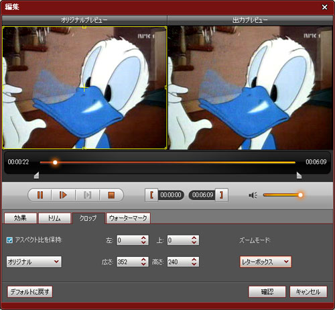Decrease the 高さ height with down arrow
The height and width of the screenshot is (310, 335).
[194, 264]
